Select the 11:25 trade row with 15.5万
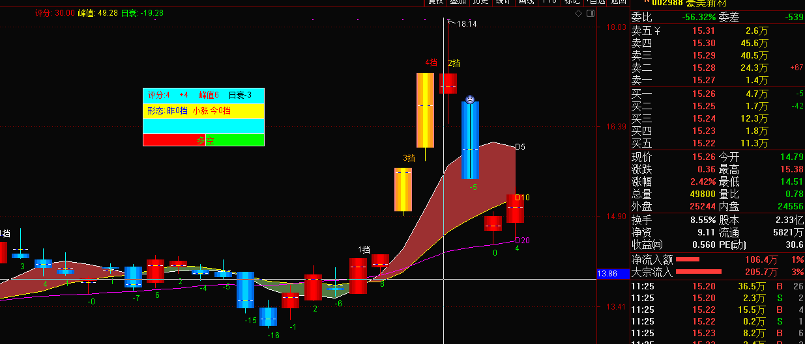The height and width of the screenshot is (344, 805). 718,310
